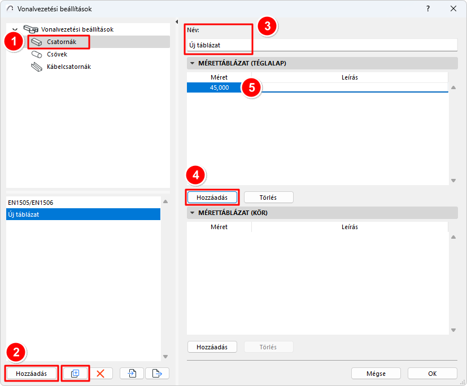Click the Leírás header in rectangular table

350,77
